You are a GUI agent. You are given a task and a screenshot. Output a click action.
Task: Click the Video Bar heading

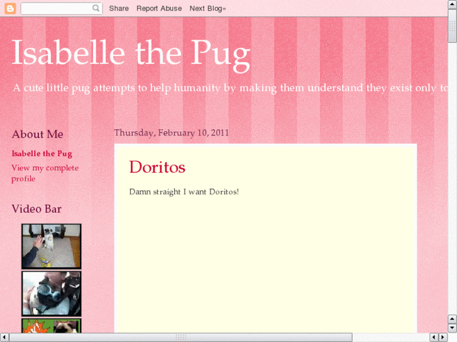[x=36, y=209]
